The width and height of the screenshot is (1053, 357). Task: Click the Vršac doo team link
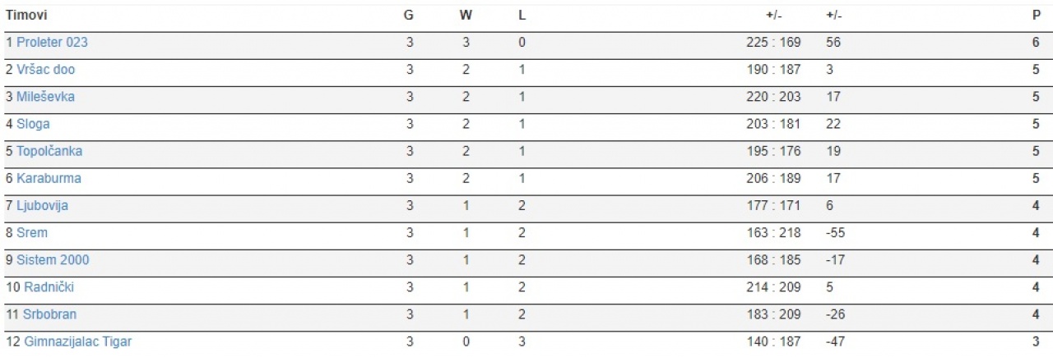[x=45, y=70]
